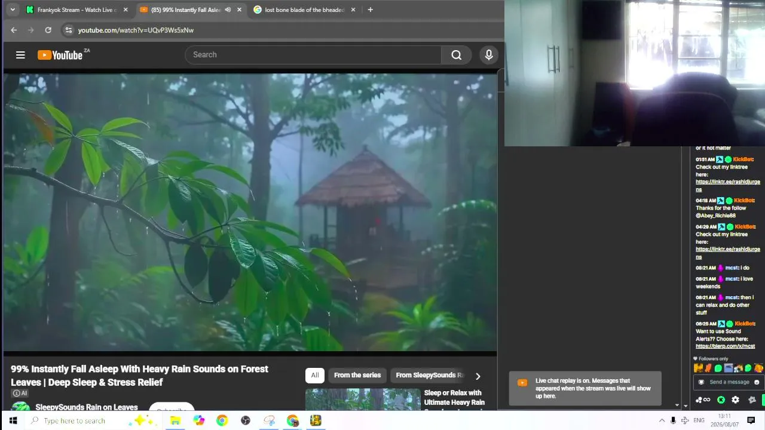Image resolution: width=765 pixels, height=430 pixels.
Task: Open the chat identity badge icon
Action: pos(701,382)
